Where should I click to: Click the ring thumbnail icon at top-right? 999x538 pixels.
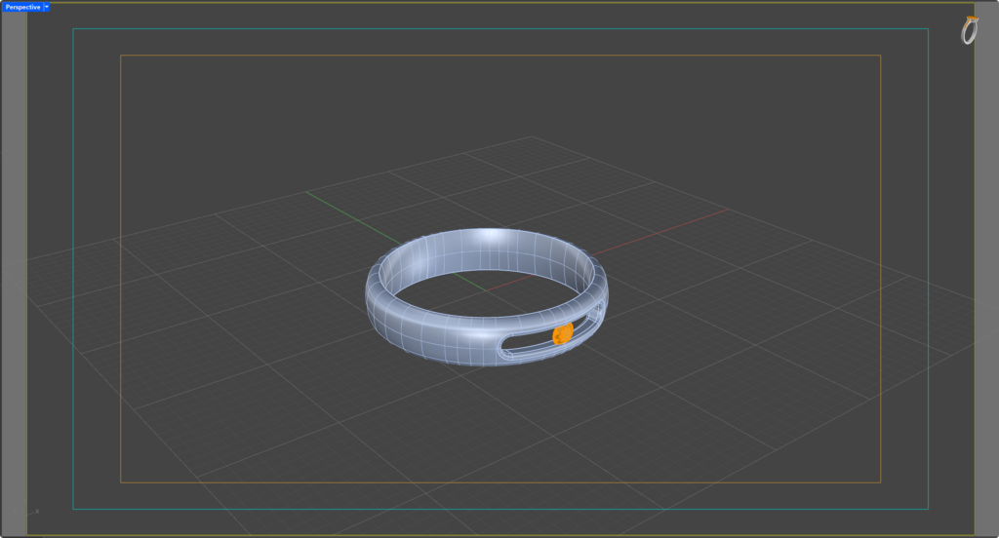point(969,30)
